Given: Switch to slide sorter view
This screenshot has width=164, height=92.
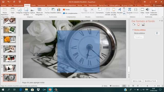Looking at the screenshot, I should (x=129, y=86).
